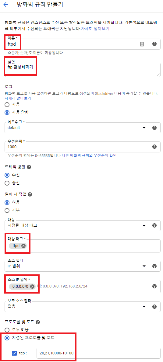Remove the ftpd target tag chip
This screenshot has height=362, width=163.
click(x=23, y=246)
